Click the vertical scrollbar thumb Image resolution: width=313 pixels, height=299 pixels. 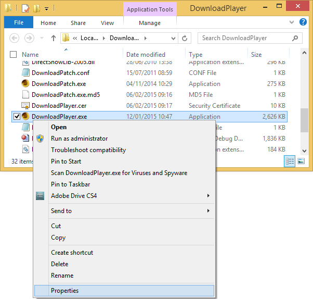pyautogui.click(x=304, y=120)
